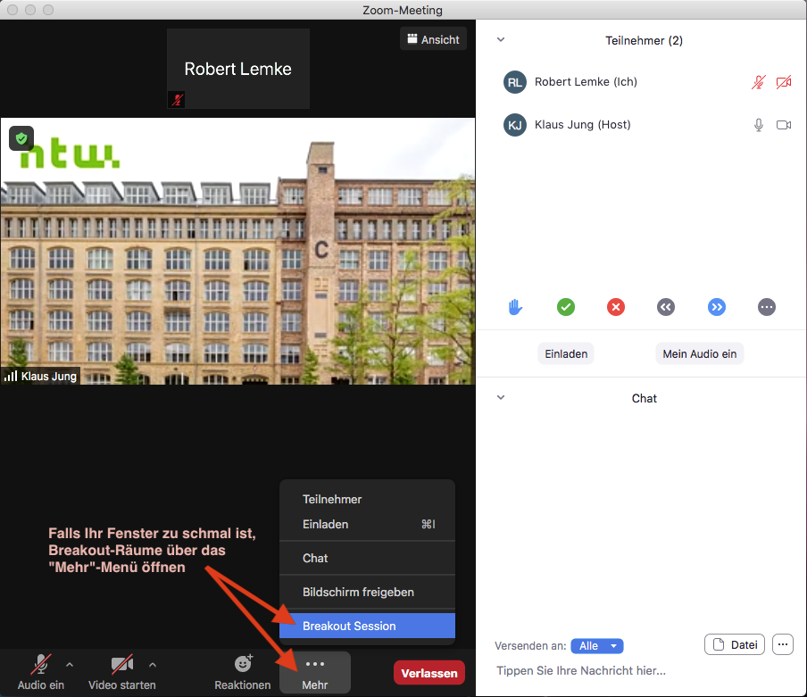
Task: Choose Bildschirm freigeben in the menu
Action: click(x=358, y=592)
